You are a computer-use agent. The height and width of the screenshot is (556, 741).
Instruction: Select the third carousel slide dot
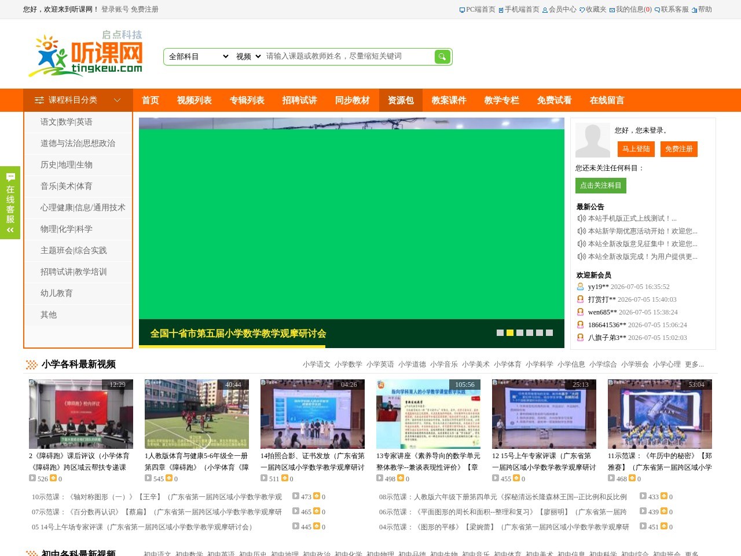pyautogui.click(x=520, y=332)
